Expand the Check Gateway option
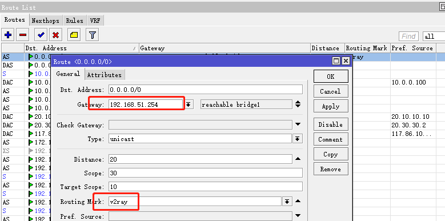Screen dimensions: 445x221 (298, 124)
